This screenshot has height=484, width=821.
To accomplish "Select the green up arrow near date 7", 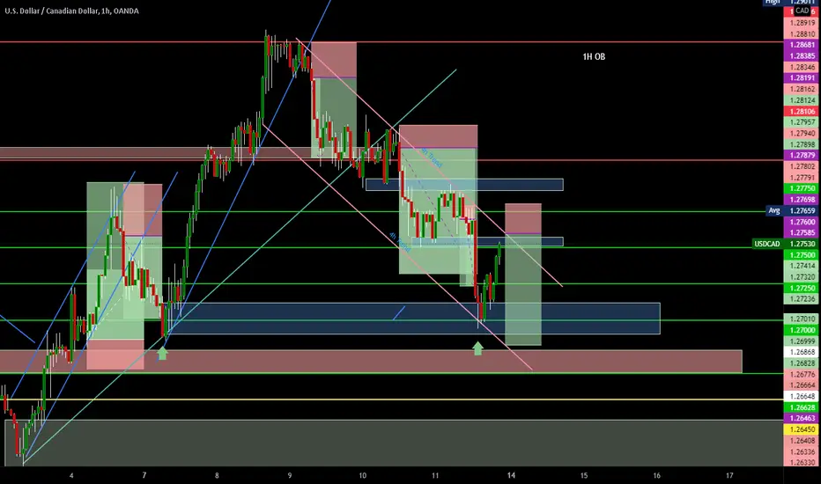I will (162, 353).
